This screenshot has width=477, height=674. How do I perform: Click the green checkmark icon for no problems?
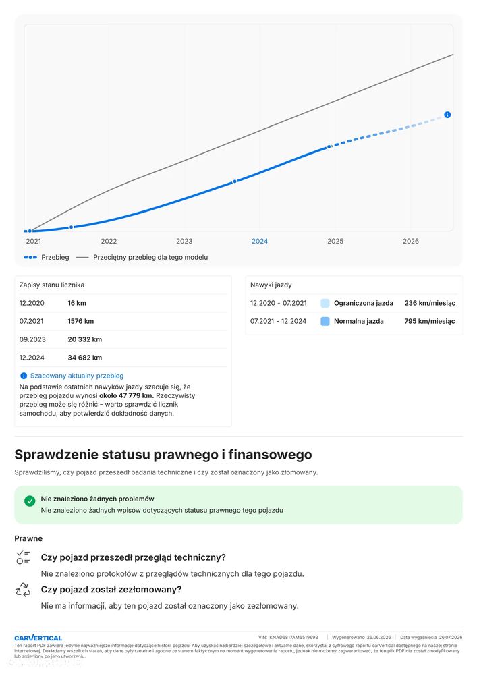(30, 501)
